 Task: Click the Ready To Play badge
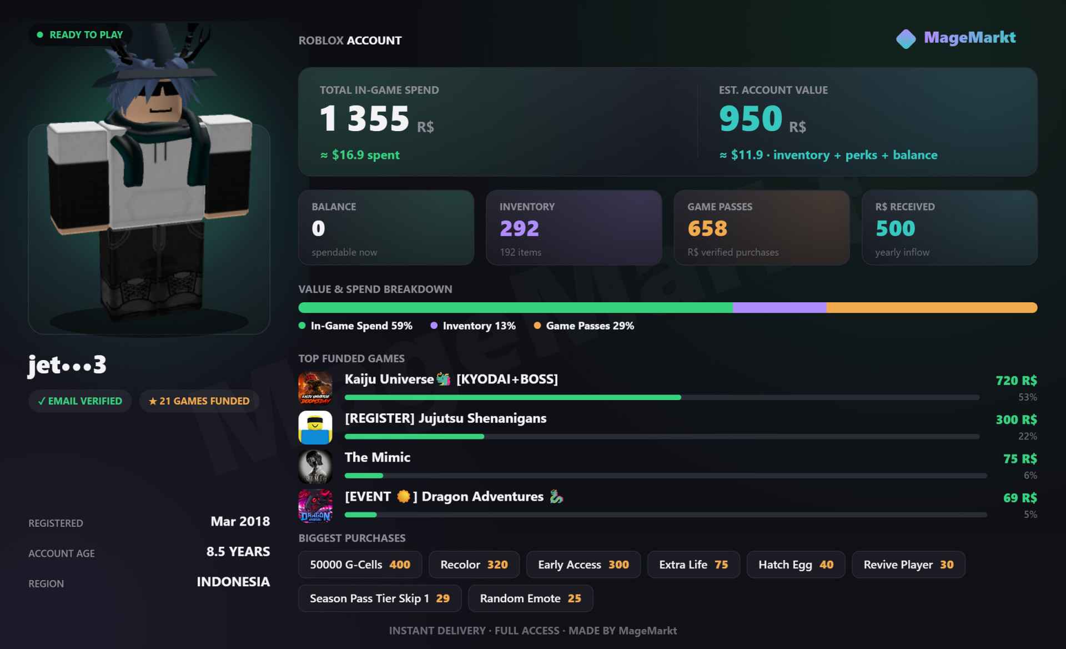[81, 34]
